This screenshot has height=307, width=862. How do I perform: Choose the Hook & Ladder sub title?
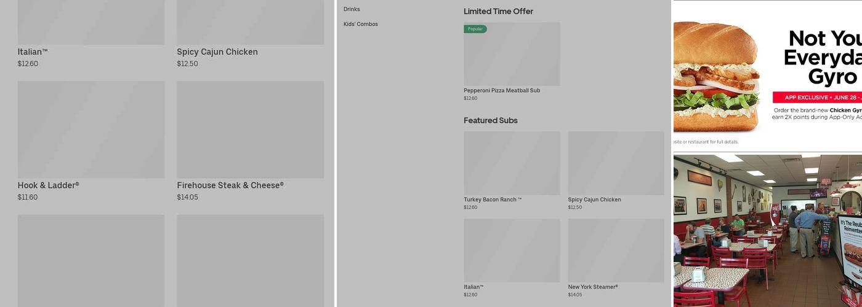(x=48, y=185)
